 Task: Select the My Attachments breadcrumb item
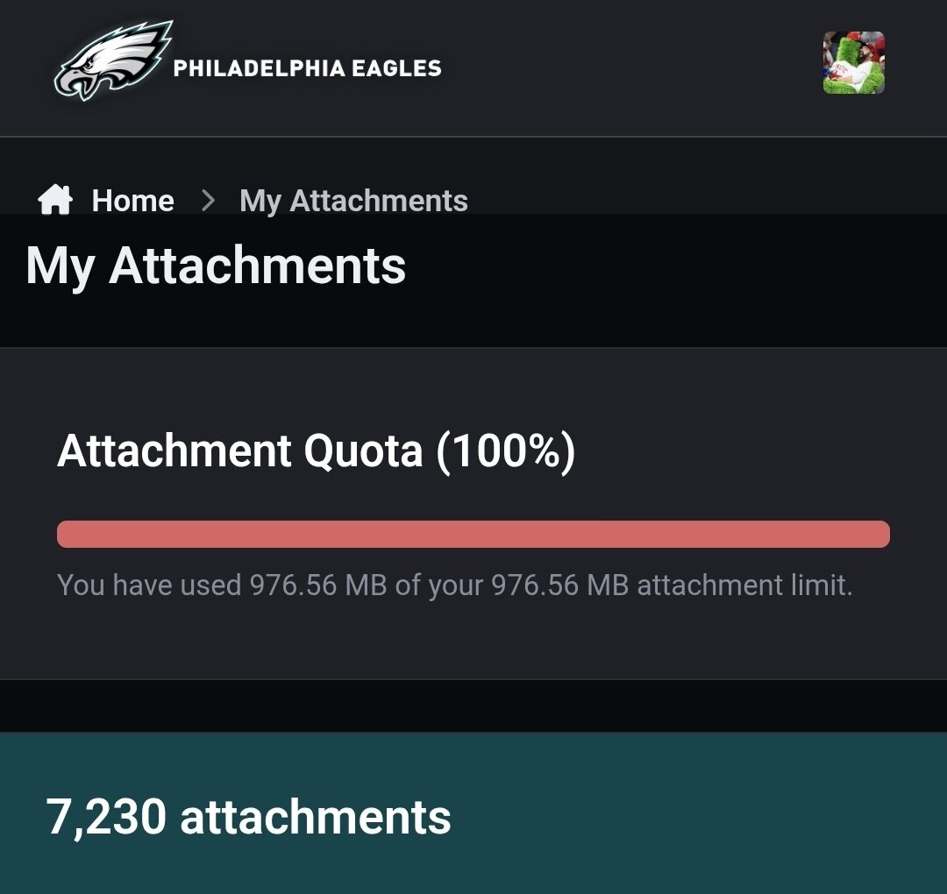pos(353,201)
